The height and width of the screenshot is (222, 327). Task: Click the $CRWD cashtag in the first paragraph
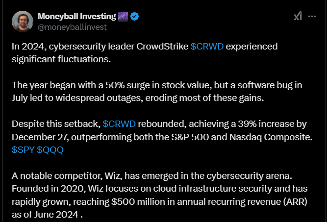pyautogui.click(x=208, y=47)
